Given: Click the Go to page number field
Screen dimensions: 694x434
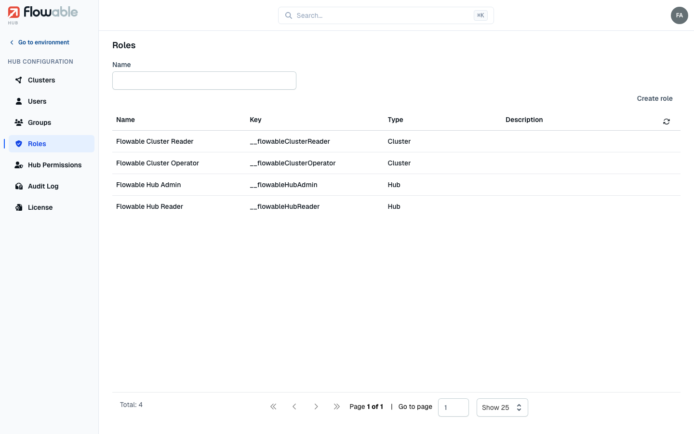Looking at the screenshot, I should coord(454,407).
